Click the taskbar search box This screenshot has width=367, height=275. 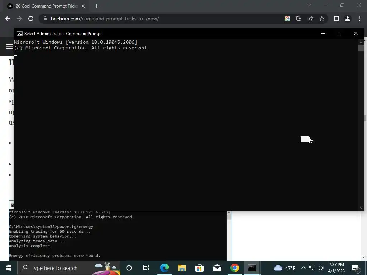pos(69,268)
